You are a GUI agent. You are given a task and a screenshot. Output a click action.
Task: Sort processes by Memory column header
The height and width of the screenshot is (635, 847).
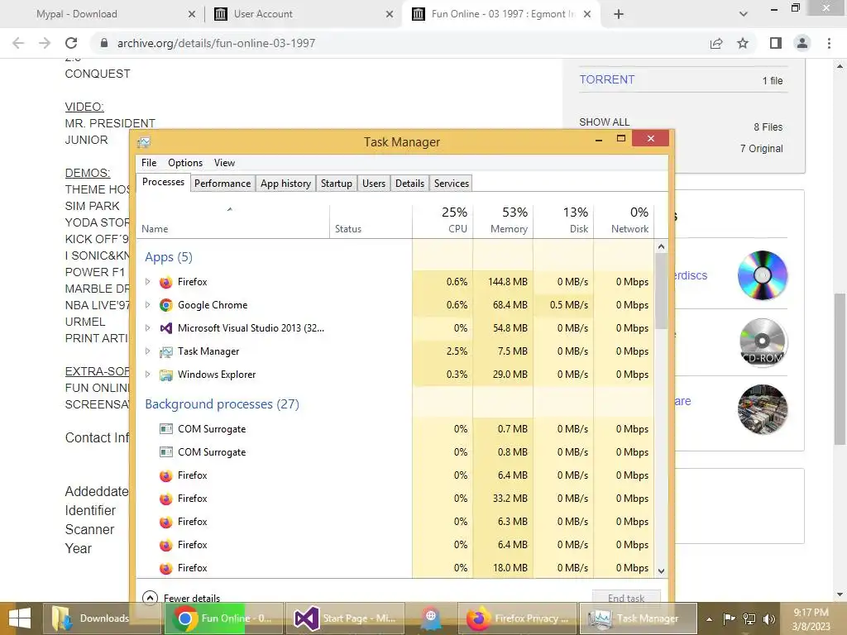(503, 221)
